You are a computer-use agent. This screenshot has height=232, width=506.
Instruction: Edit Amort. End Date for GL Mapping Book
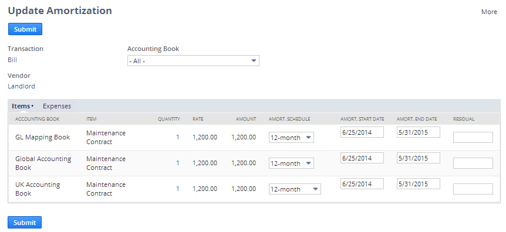point(419,132)
